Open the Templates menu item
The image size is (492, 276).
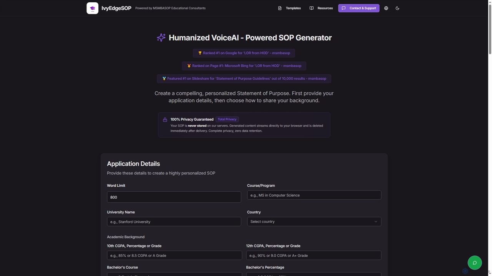pyautogui.click(x=289, y=8)
